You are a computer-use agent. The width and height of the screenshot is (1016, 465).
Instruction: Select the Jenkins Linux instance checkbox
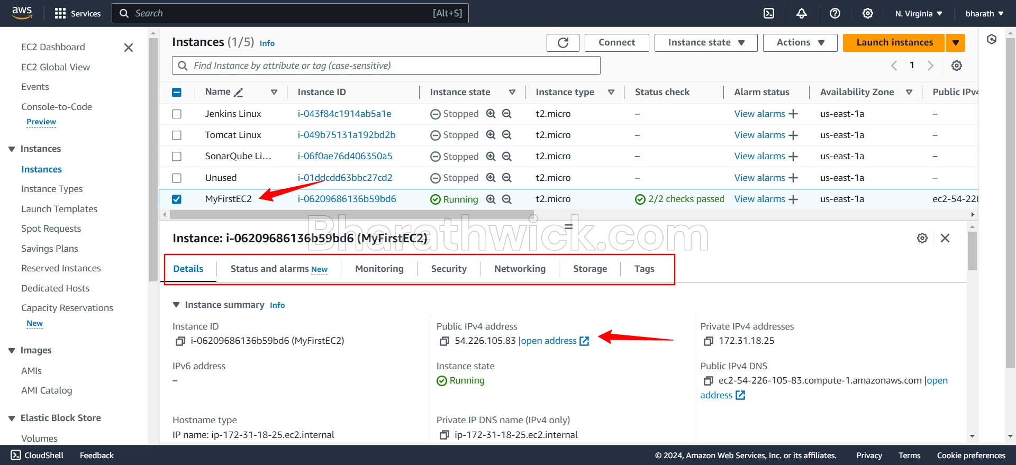(x=177, y=114)
